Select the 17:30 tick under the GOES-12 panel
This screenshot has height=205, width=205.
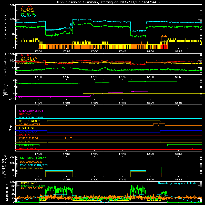[x=94, y=103]
